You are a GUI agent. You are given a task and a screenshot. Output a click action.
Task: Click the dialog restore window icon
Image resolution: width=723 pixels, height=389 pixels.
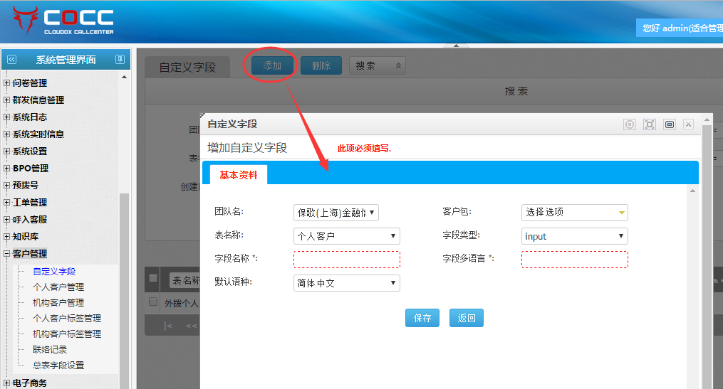(669, 124)
